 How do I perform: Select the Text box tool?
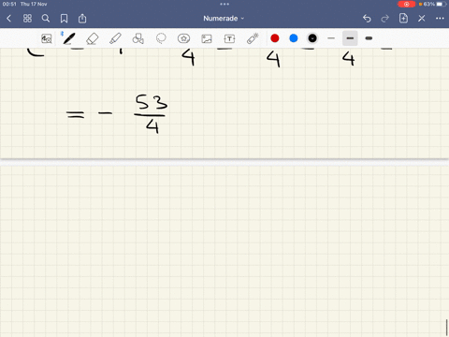(x=229, y=38)
